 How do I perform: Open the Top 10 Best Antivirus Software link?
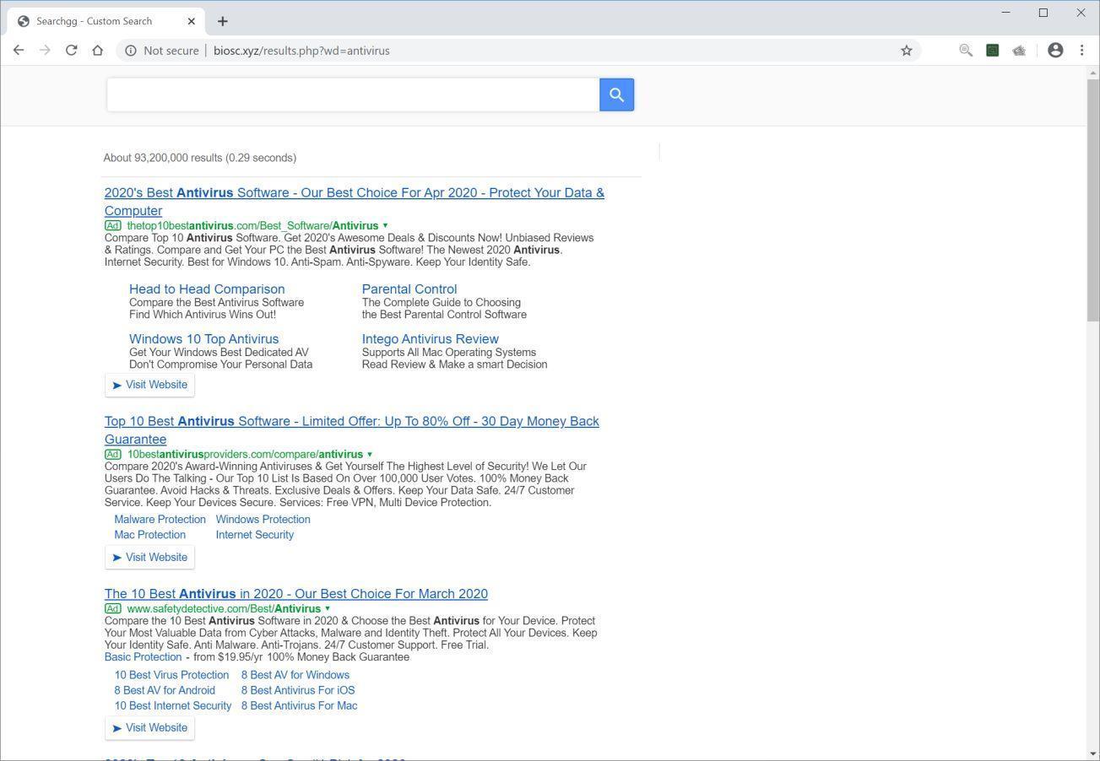tap(352, 430)
